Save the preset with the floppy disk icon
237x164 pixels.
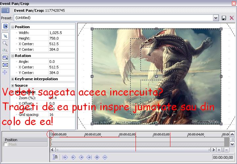224,18
